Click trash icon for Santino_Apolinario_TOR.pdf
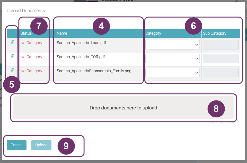 pos(13,56)
